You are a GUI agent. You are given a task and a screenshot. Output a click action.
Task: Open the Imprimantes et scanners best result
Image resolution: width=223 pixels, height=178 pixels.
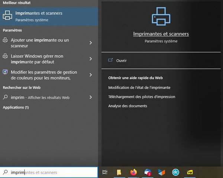pos(49,16)
